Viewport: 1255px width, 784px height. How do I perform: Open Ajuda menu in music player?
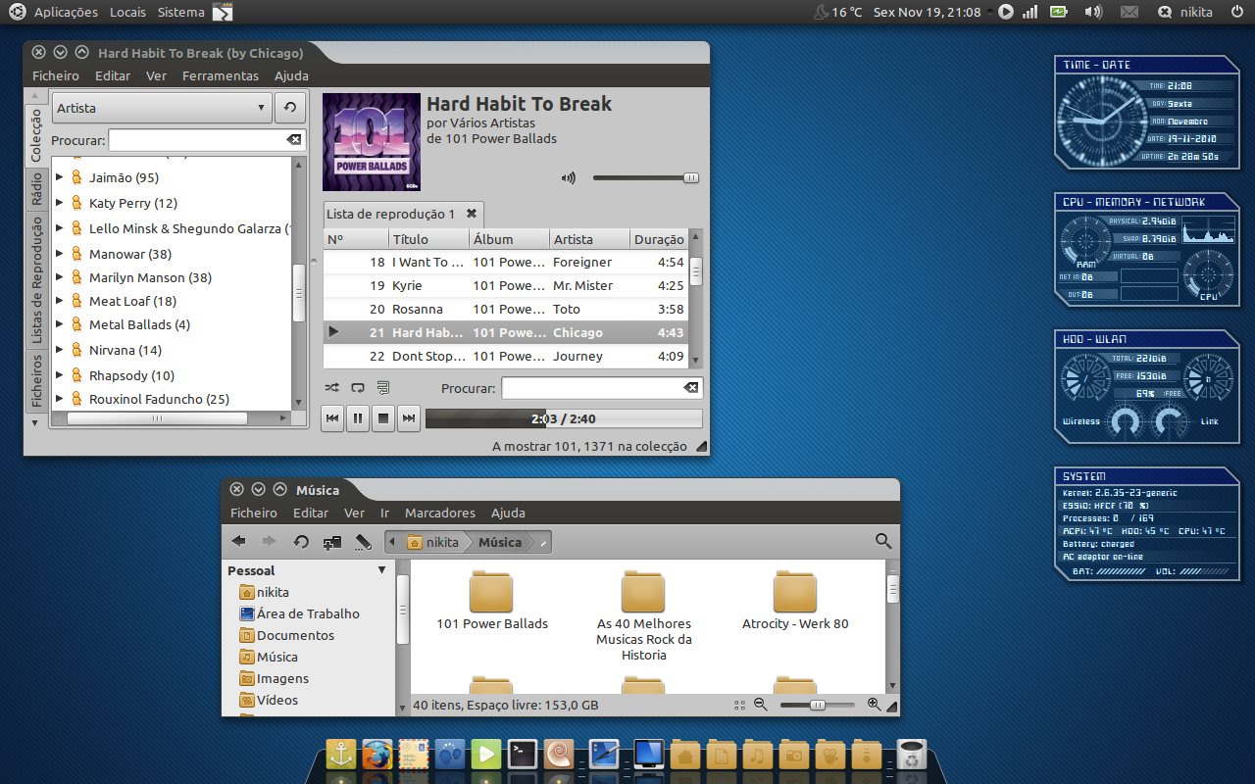click(291, 75)
